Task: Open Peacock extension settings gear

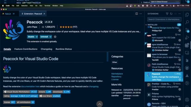Action: point(55,37)
